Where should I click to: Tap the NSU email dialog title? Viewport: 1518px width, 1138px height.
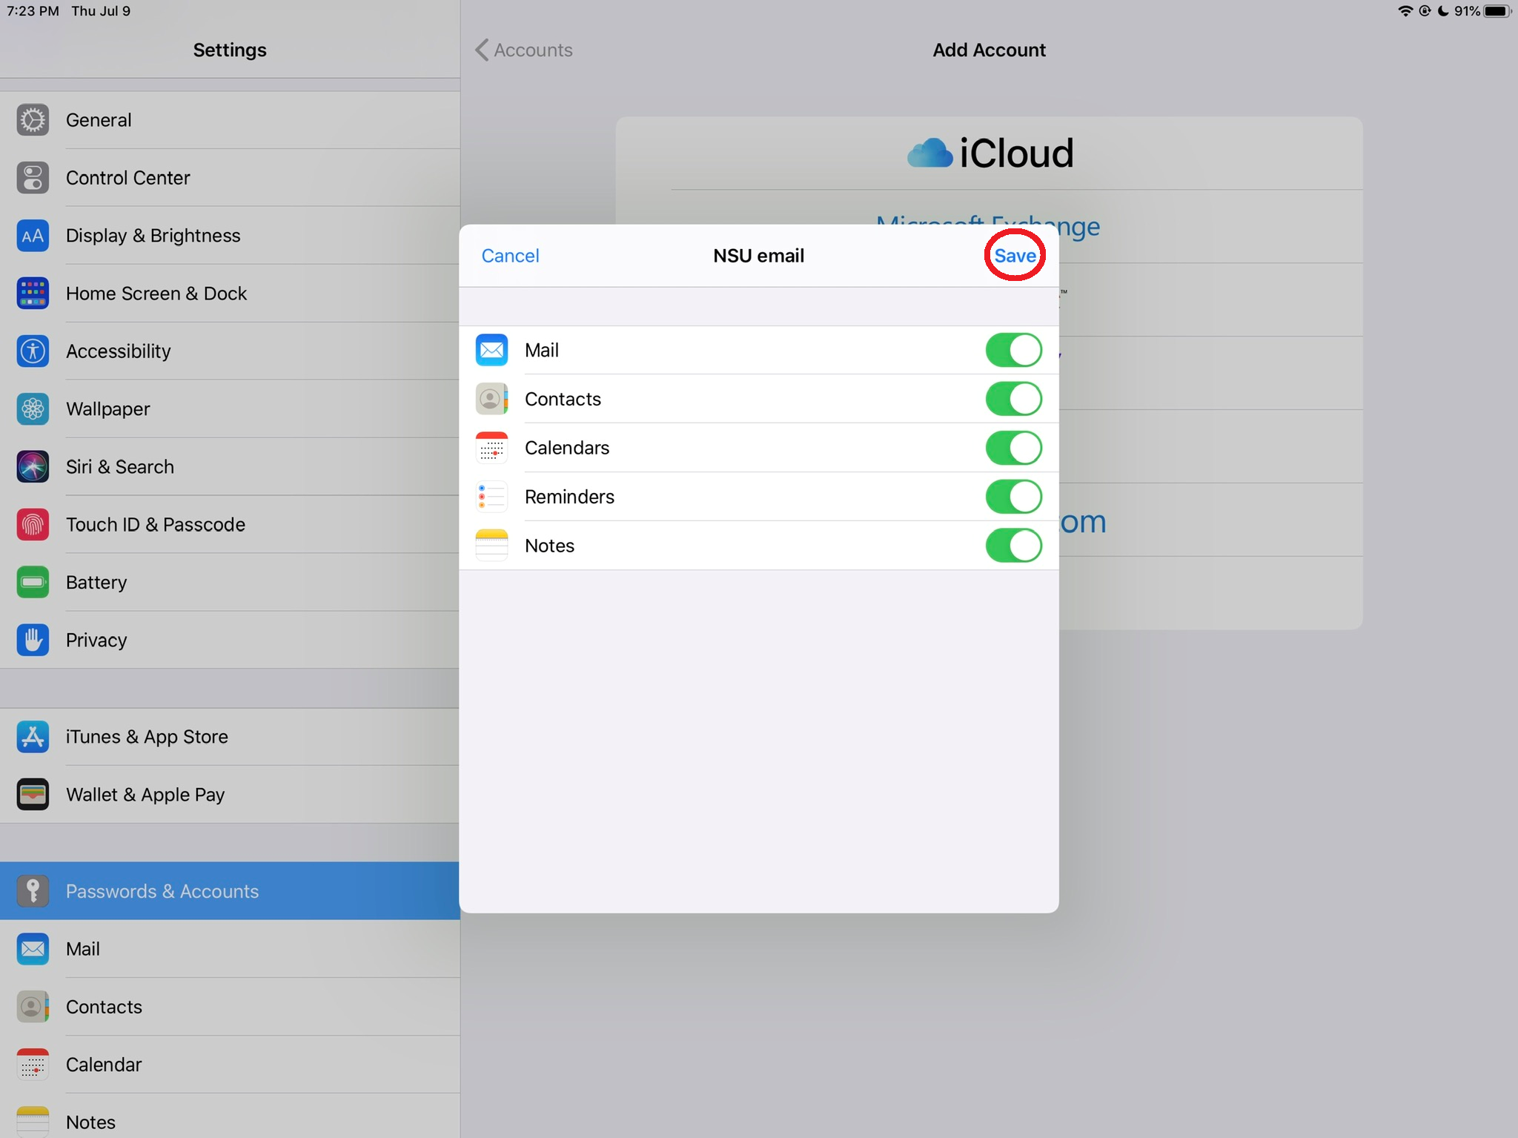pos(758,256)
